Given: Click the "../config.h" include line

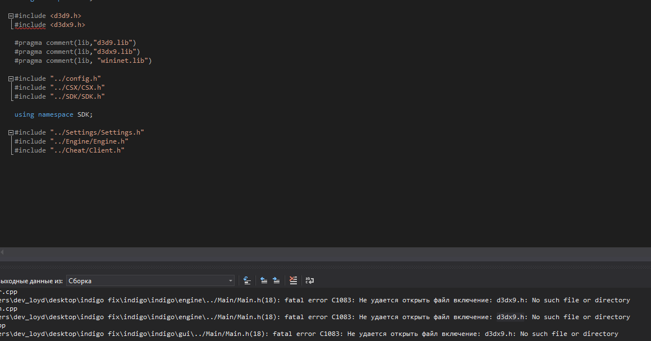Looking at the screenshot, I should (x=58, y=79).
